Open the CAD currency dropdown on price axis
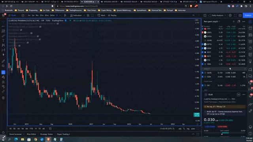This screenshot has height=142, width=253. 197,20
